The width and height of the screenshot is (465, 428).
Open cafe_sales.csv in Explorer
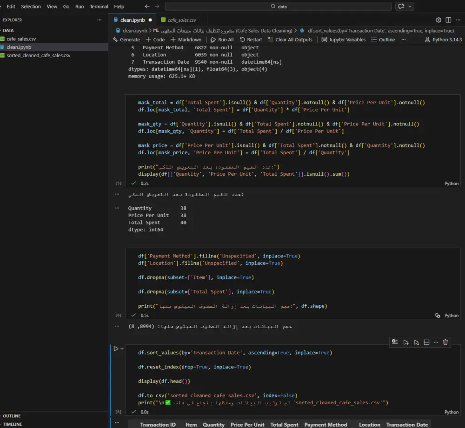(54, 39)
